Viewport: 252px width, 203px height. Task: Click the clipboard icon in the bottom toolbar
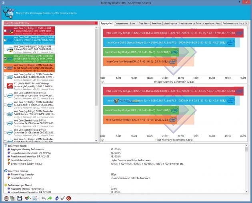pos(6,198)
